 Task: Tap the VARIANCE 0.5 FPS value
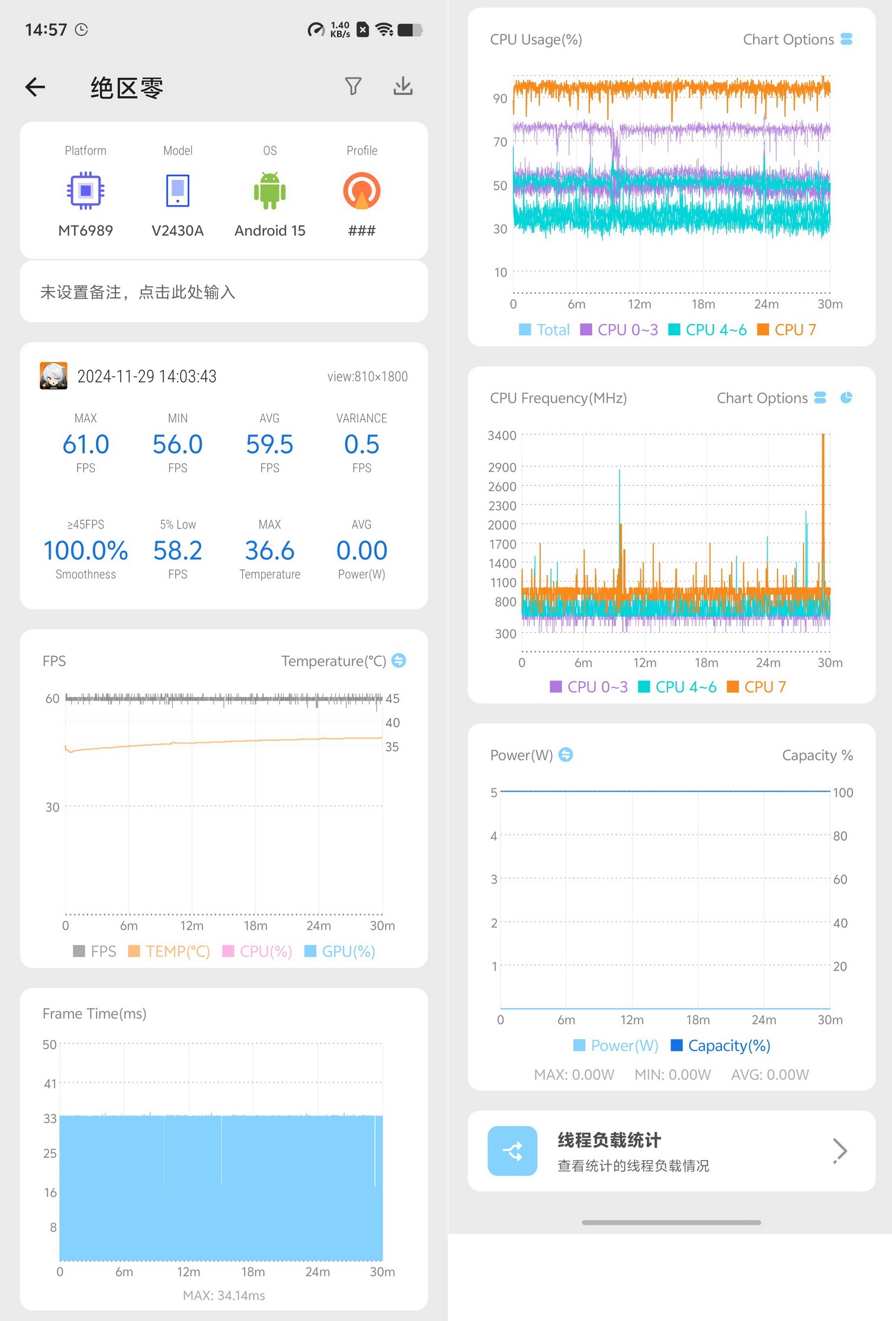[362, 444]
